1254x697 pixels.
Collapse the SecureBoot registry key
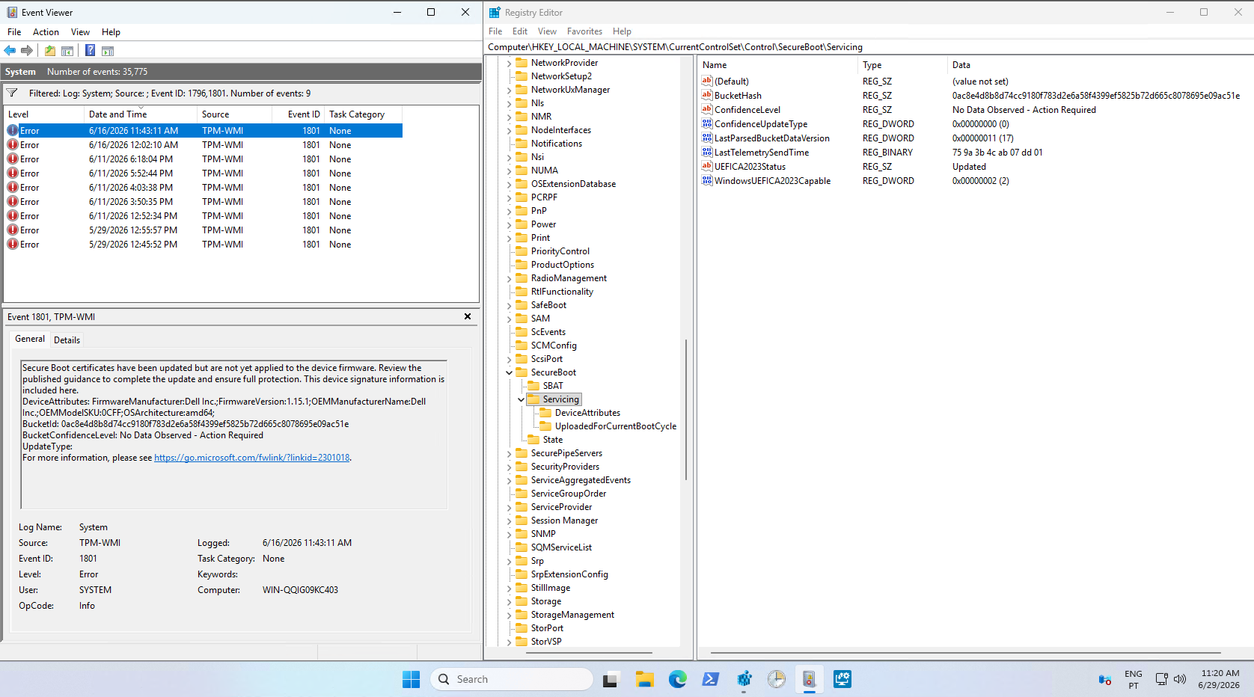coord(510,372)
